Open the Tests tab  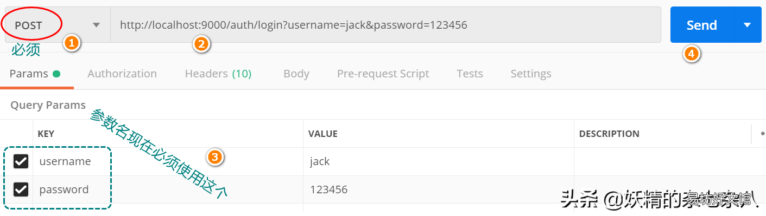point(470,74)
